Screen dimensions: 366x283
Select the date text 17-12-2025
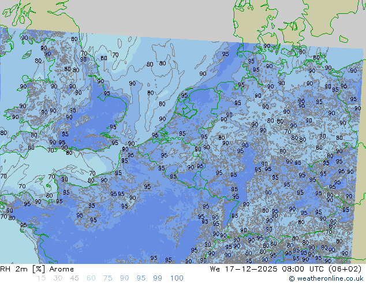point(251,269)
